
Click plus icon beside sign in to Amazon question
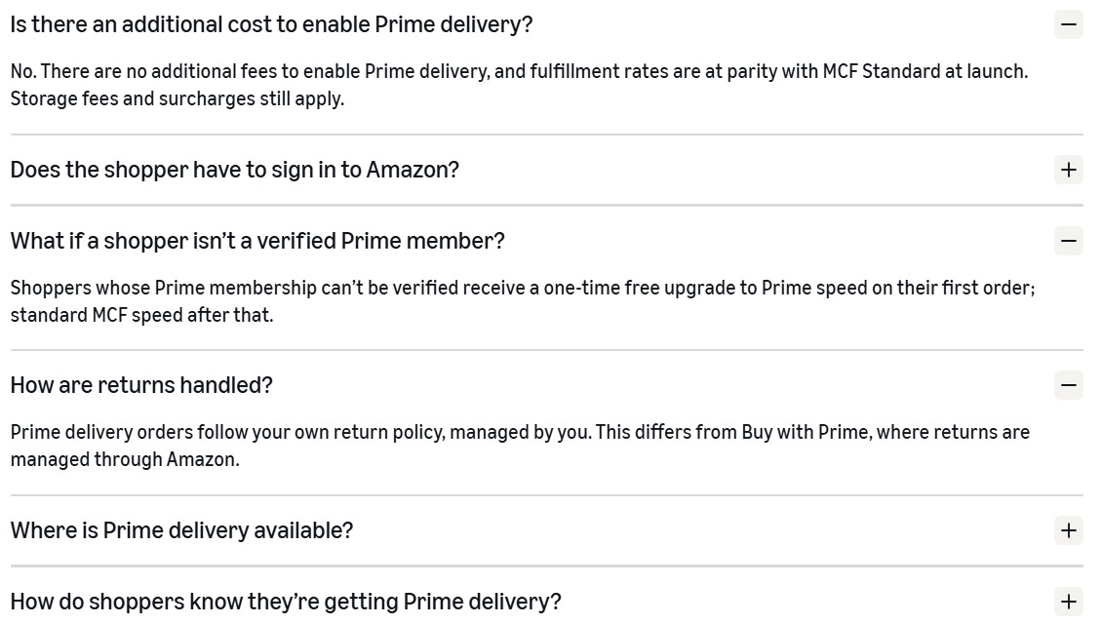click(1068, 170)
